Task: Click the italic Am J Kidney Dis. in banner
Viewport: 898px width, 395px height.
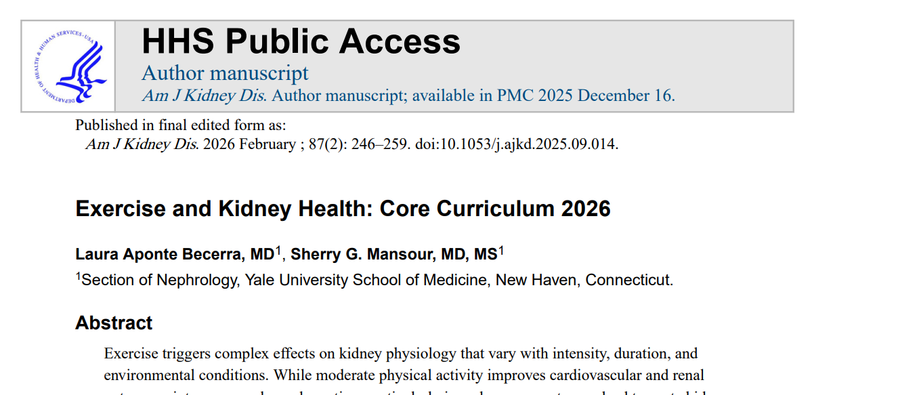Action: [205, 96]
